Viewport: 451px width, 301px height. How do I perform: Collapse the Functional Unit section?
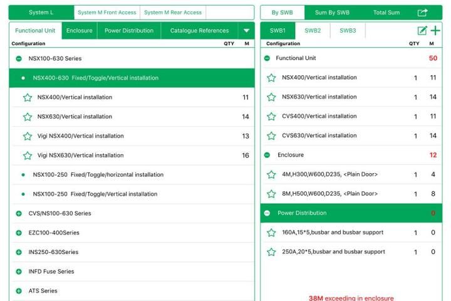point(267,58)
